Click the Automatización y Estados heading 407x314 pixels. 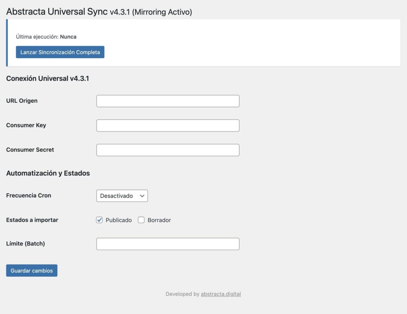[x=48, y=173]
